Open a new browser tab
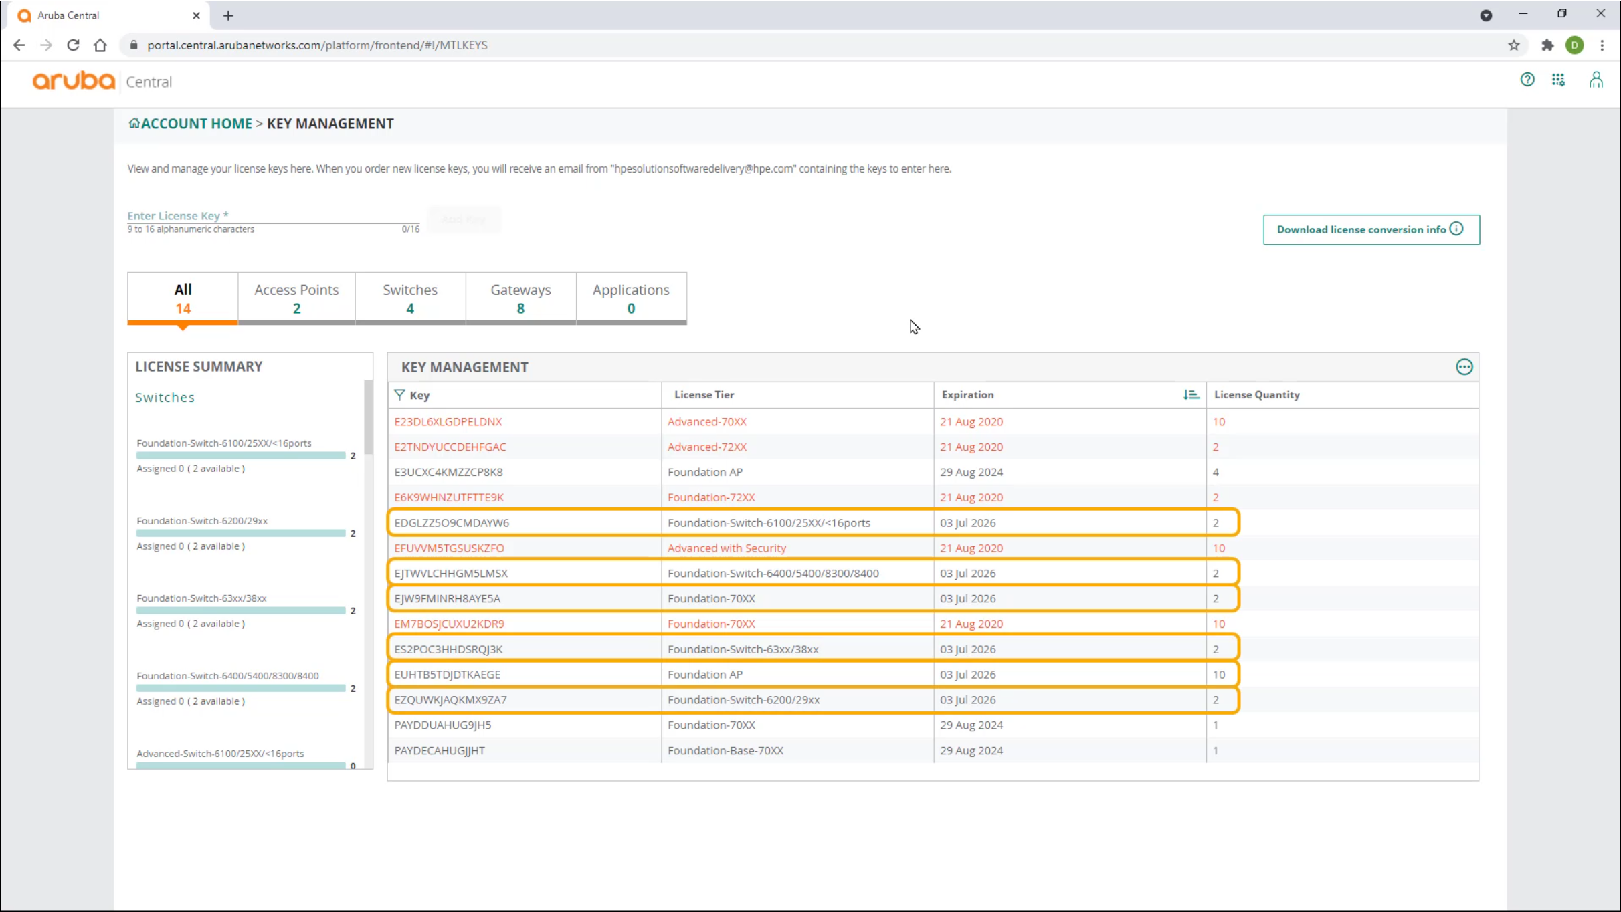1621x912 pixels. click(228, 15)
